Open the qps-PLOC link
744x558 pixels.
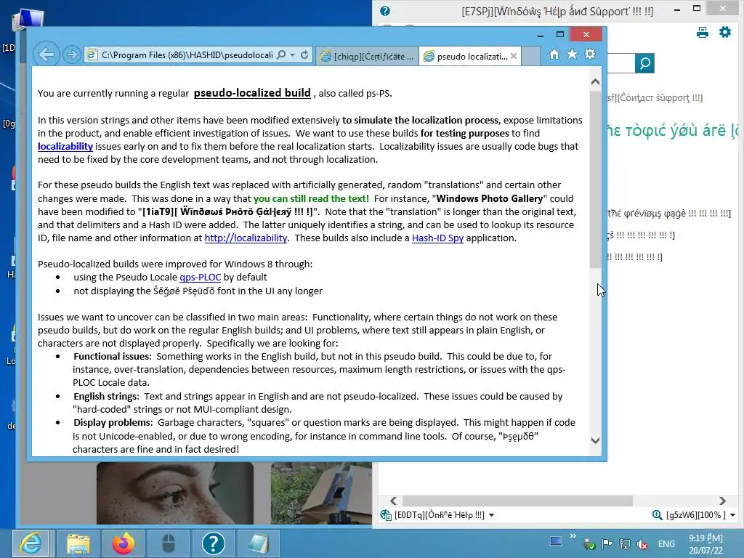pyautogui.click(x=201, y=277)
